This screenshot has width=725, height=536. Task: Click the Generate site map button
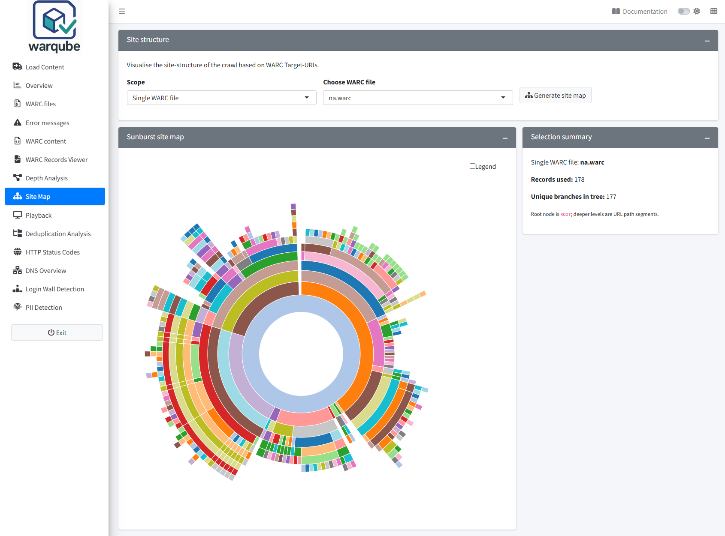[x=556, y=95]
